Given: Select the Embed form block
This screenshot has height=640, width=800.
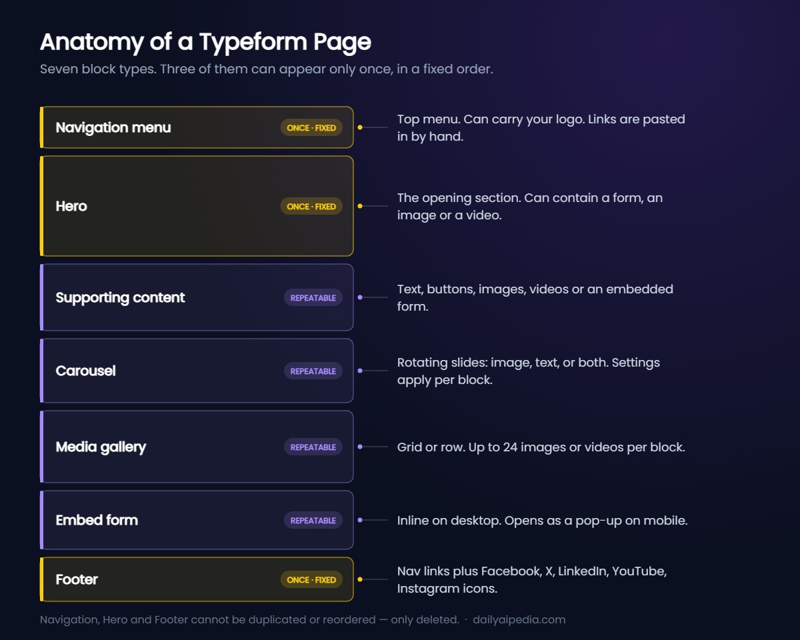Looking at the screenshot, I should pos(197,520).
